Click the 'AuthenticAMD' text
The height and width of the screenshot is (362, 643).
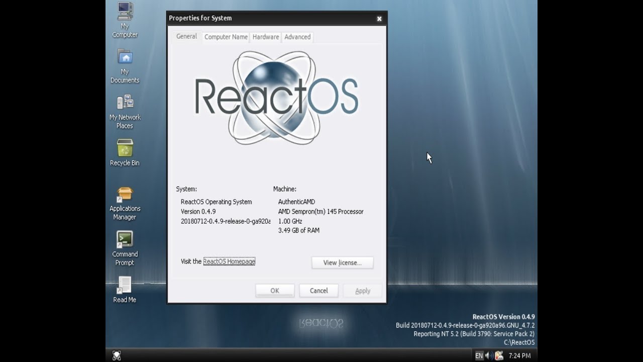(x=296, y=202)
